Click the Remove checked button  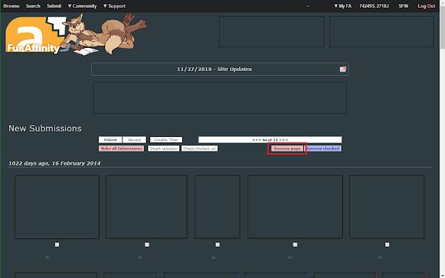323,149
